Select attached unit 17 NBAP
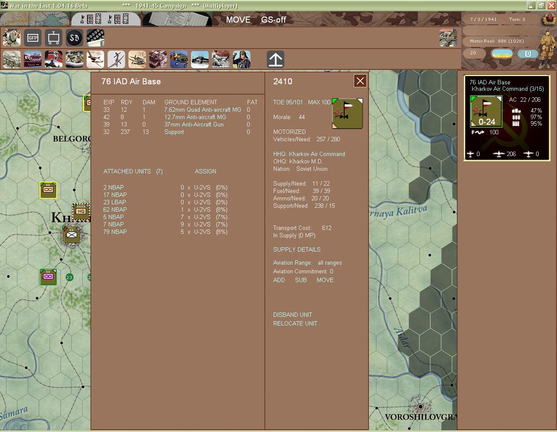The width and height of the screenshot is (557, 432). click(x=115, y=195)
